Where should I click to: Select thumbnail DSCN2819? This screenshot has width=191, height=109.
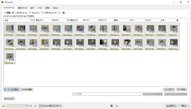(80, 29)
